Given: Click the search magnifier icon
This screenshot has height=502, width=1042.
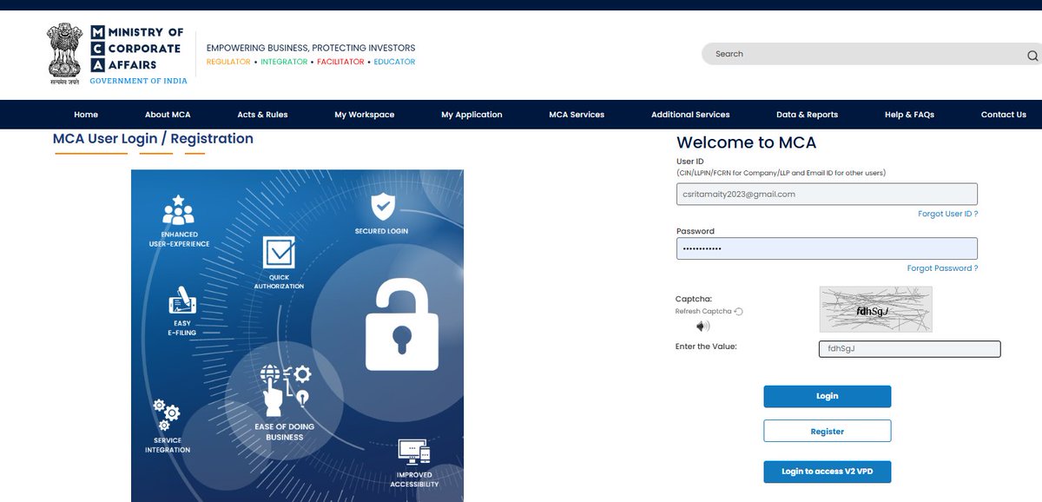Looking at the screenshot, I should (x=1032, y=56).
